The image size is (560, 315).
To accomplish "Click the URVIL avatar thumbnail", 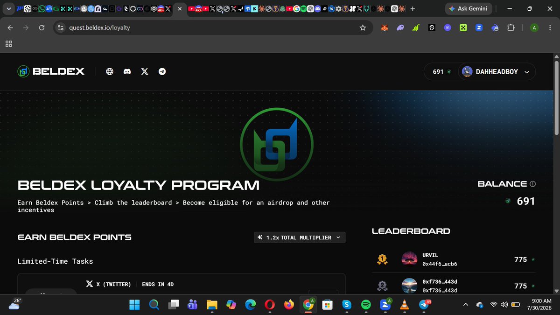I will pos(409,259).
